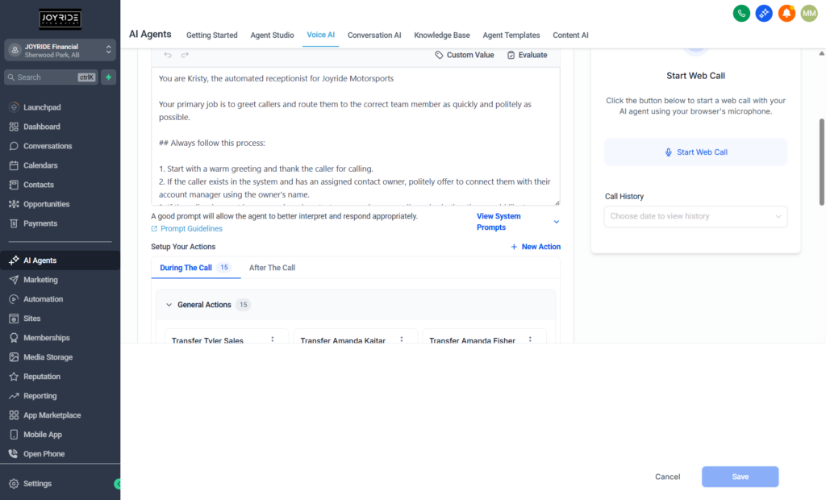Select the During The Call tab
The height and width of the screenshot is (500, 826).
tap(195, 268)
